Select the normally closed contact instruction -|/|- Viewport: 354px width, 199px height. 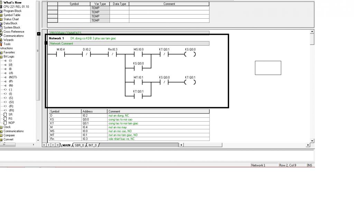point(11,65)
